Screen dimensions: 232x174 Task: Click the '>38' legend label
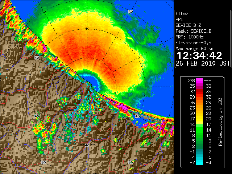(191, 80)
